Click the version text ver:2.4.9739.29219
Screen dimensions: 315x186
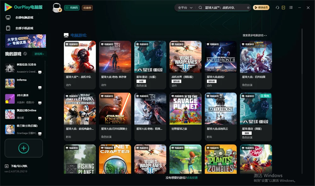(x=16, y=172)
